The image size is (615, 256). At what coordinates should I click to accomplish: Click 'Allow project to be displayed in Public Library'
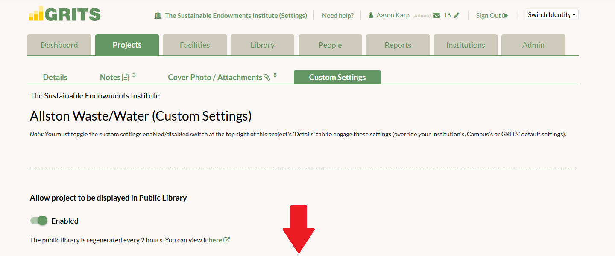click(x=108, y=198)
